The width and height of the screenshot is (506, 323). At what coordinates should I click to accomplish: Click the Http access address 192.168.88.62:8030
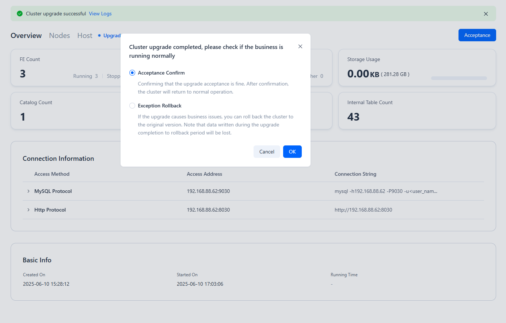pos(208,210)
